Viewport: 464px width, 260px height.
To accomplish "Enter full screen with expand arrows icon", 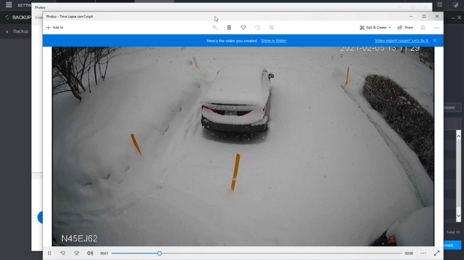I will coord(436,253).
